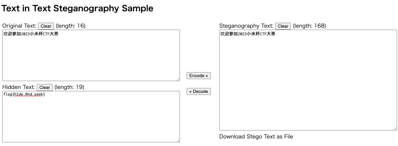Click the Hidden Text box resize handle

pyautogui.click(x=178, y=140)
